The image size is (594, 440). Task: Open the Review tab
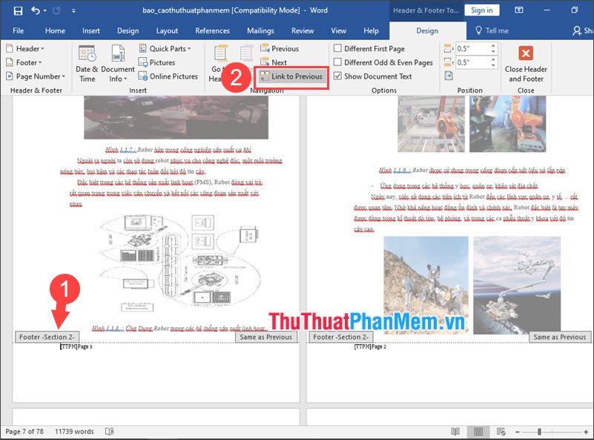302,30
